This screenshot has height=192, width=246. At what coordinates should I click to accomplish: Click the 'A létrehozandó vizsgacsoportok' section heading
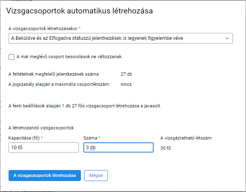[x=41, y=128]
